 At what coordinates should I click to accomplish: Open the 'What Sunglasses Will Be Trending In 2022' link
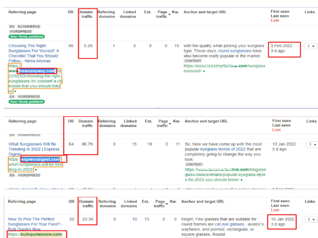click(x=34, y=149)
